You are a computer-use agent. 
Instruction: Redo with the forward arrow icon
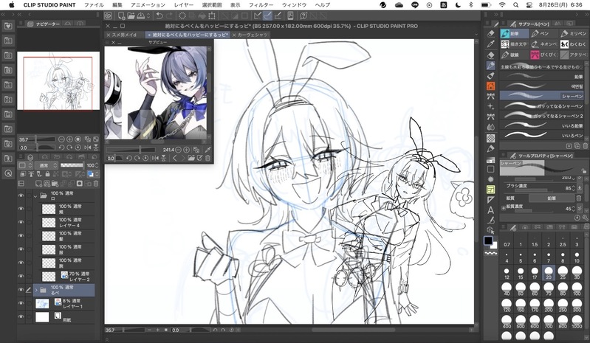(x=169, y=15)
